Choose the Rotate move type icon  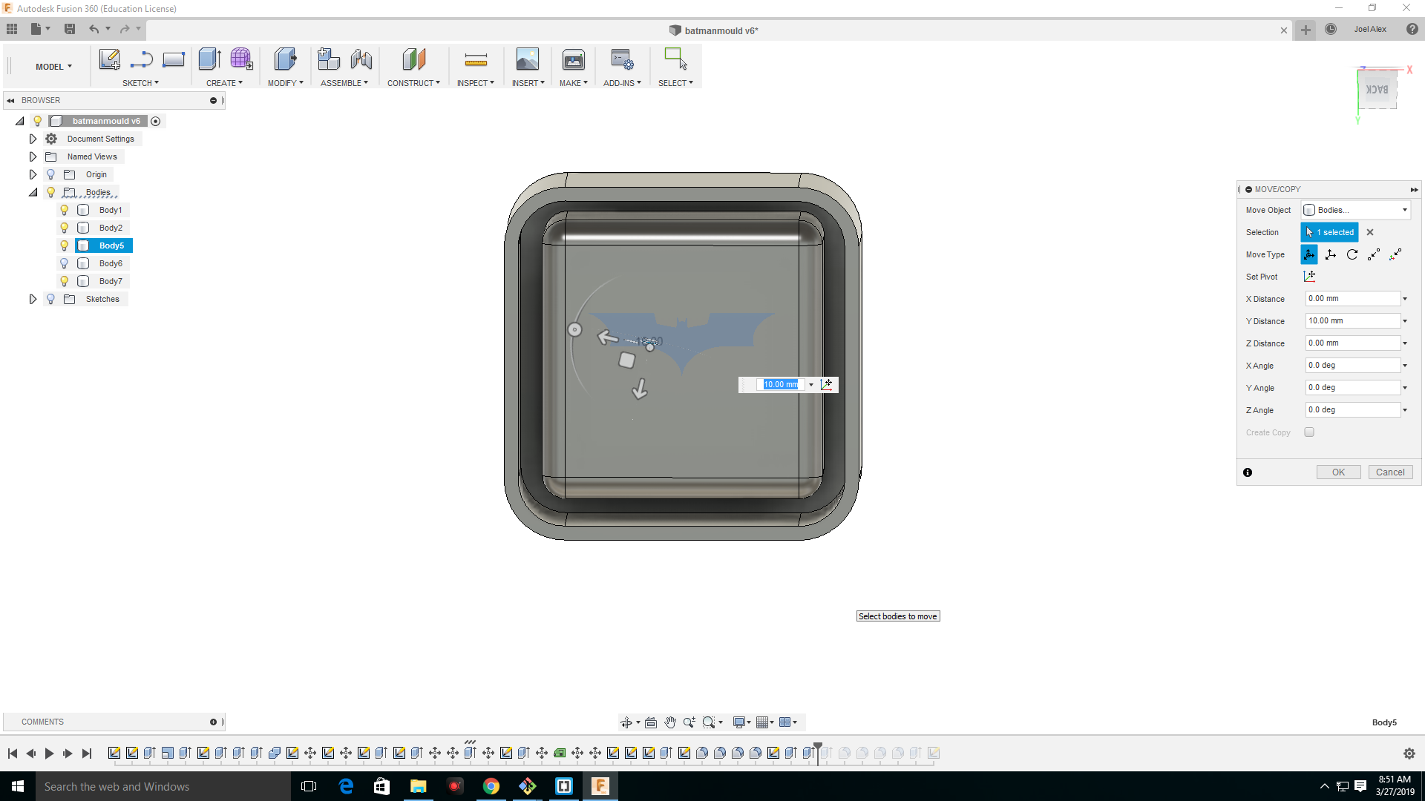[1352, 254]
